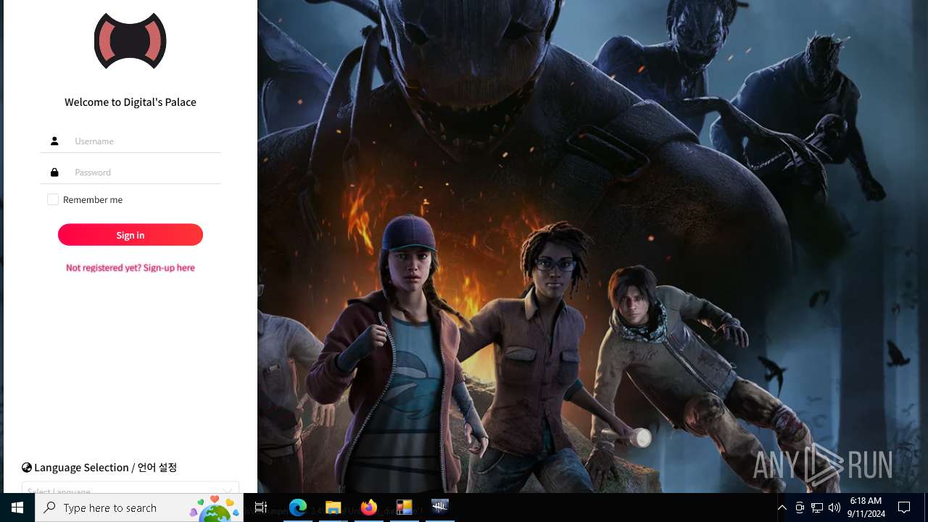The image size is (928, 522).
Task: Click the user icon beside Username
Action: pyautogui.click(x=54, y=141)
